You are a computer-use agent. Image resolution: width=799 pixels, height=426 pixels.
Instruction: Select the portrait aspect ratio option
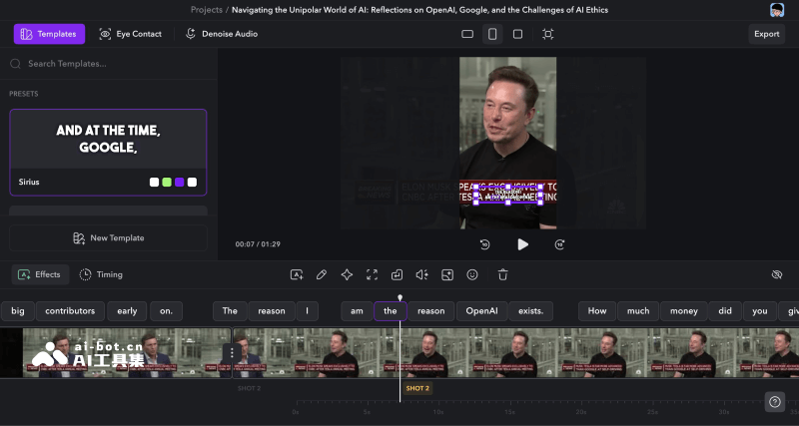(492, 34)
